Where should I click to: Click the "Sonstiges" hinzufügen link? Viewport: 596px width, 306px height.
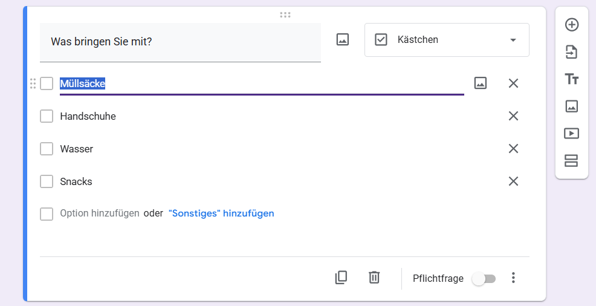coord(221,213)
